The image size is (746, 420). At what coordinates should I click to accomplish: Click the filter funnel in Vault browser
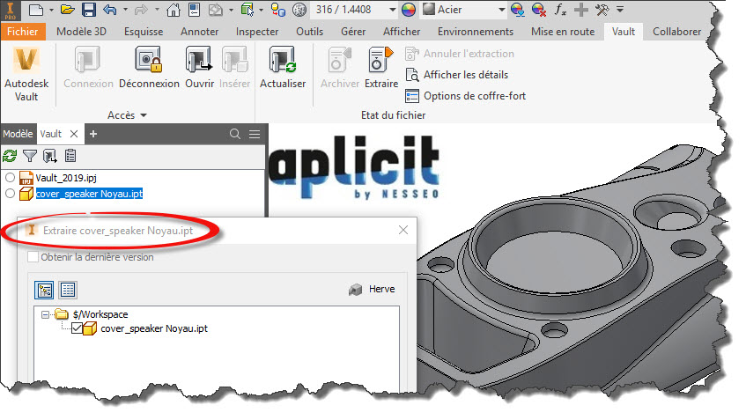pos(30,156)
